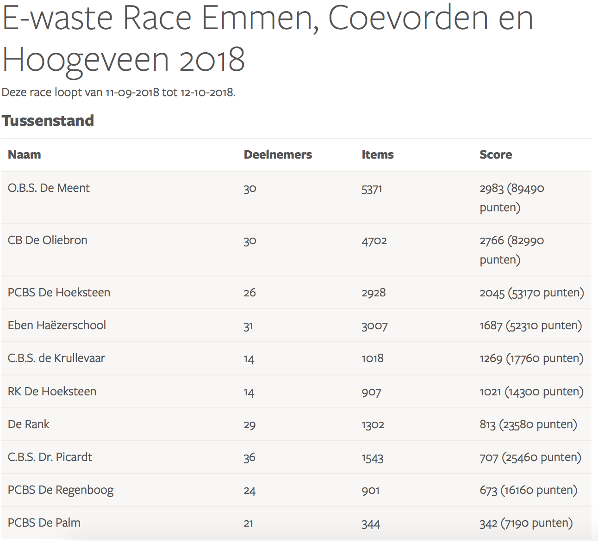Click the Eben Haëzerschool entry

[57, 326]
